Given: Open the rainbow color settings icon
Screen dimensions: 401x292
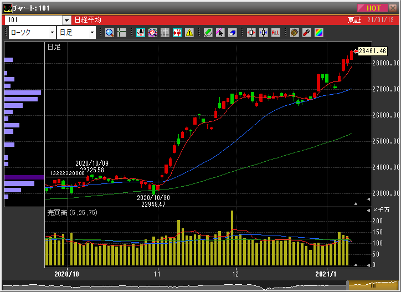Looking at the screenshot, I should (318, 33).
